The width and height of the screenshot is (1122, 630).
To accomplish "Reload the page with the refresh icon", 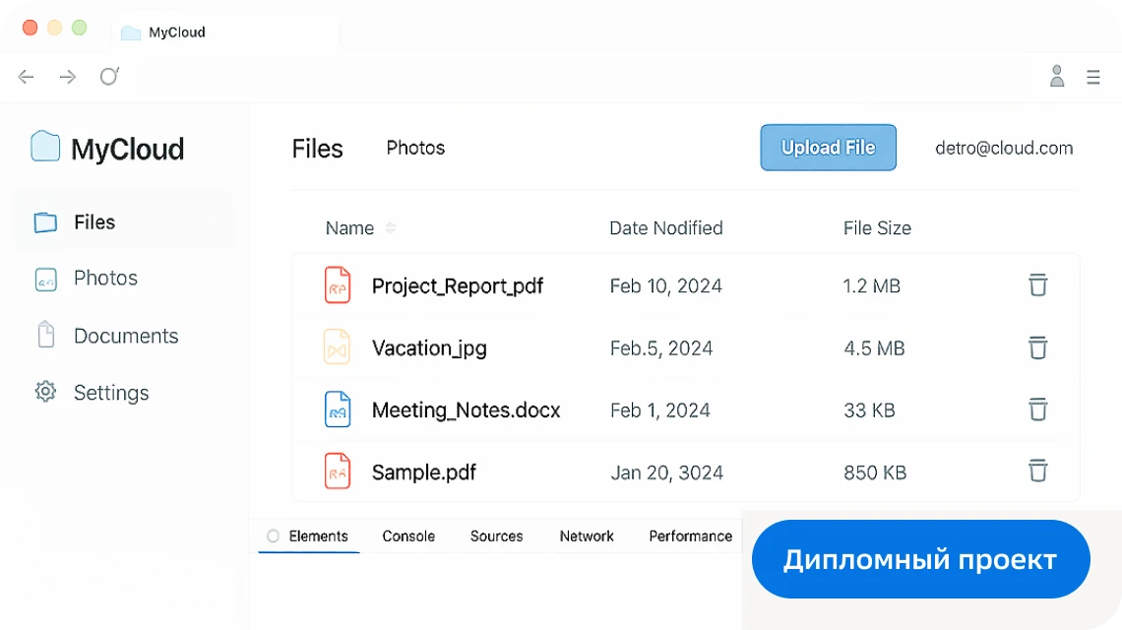I will coord(109,77).
